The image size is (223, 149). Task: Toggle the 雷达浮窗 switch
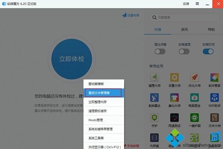pos(160,52)
